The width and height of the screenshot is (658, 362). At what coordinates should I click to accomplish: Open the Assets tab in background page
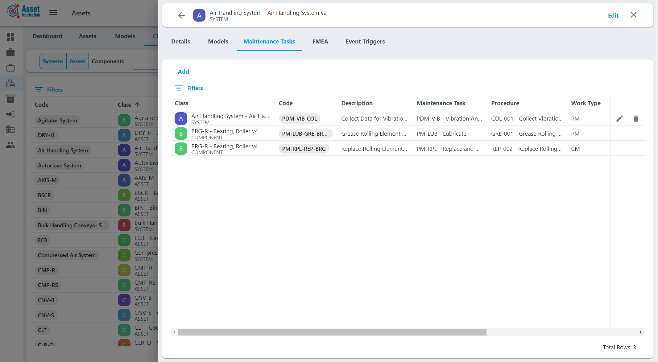[87, 36]
